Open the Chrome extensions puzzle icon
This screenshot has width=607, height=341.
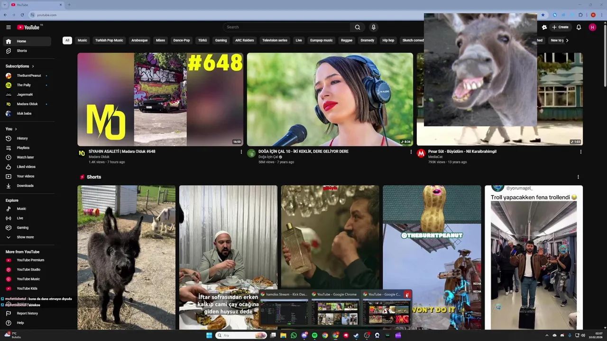point(580,15)
